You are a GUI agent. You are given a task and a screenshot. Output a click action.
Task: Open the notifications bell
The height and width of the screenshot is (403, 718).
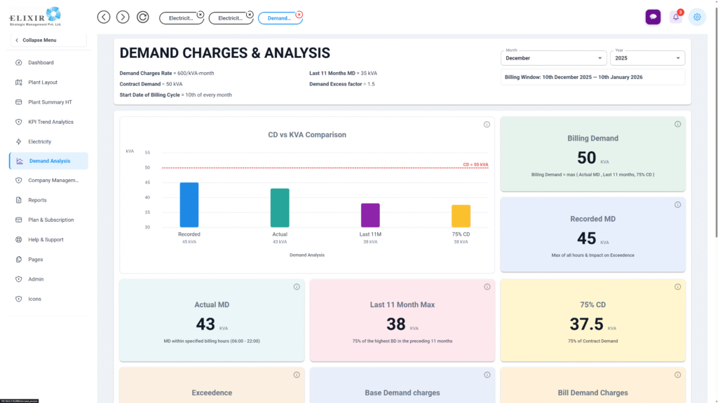tap(676, 17)
